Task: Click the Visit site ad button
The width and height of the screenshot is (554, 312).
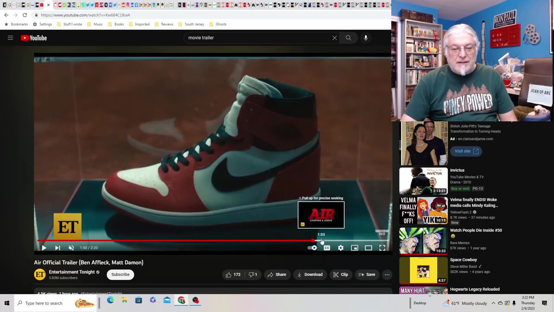Action: point(466,151)
